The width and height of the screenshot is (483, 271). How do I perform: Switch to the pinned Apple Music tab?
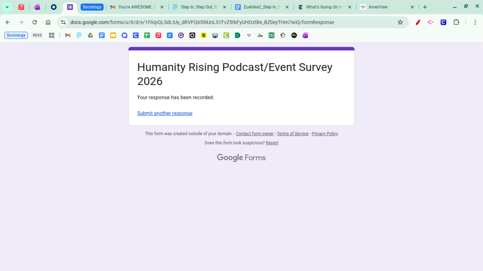pos(21,7)
